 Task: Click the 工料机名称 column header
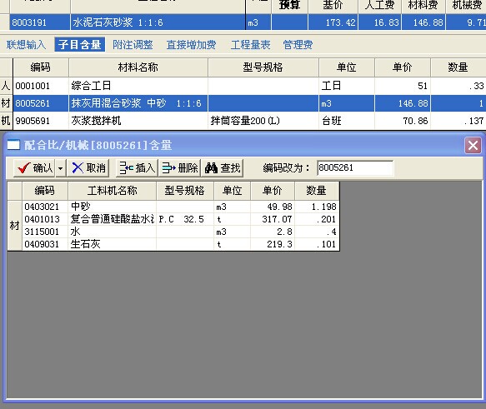pyautogui.click(x=112, y=191)
